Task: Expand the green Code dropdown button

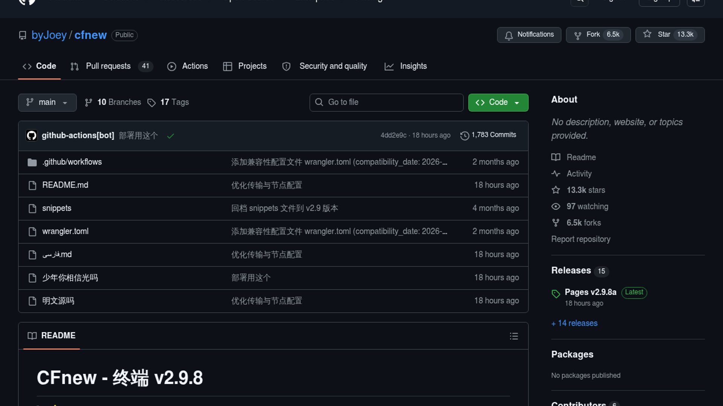Action: tap(498, 102)
